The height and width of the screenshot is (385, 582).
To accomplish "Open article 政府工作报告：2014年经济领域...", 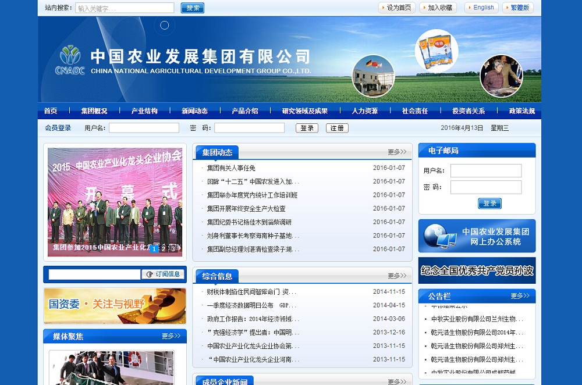I will tap(253, 319).
